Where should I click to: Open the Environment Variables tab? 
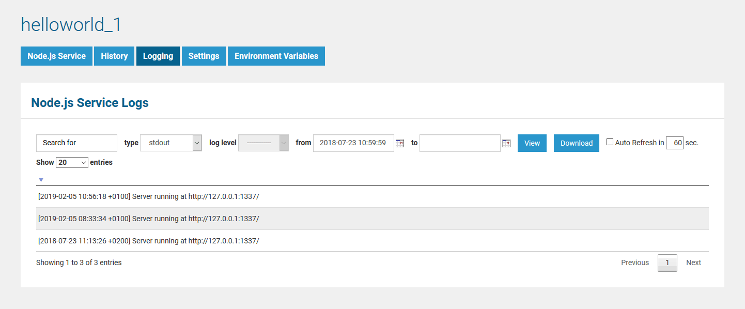[x=276, y=56]
